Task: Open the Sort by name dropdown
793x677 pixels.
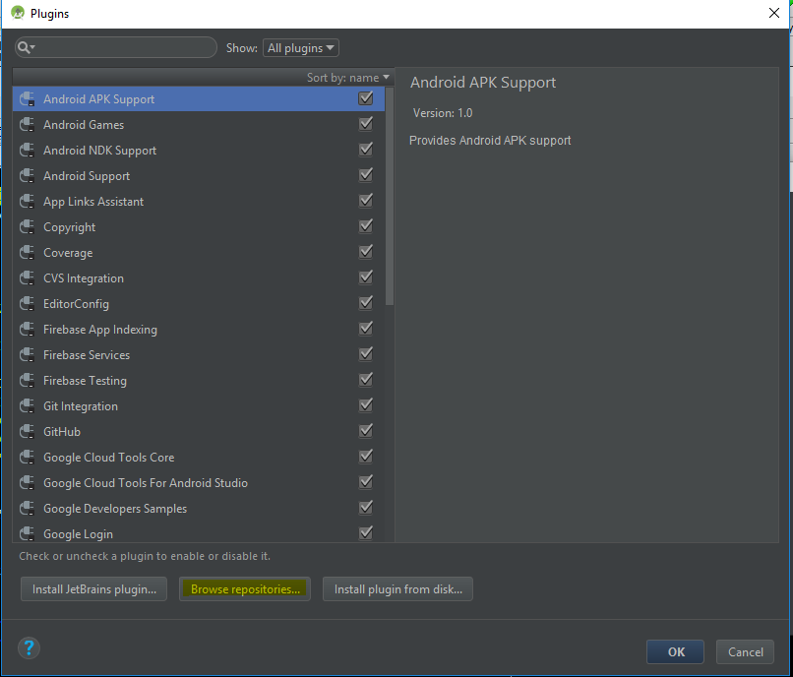Action: [x=348, y=78]
